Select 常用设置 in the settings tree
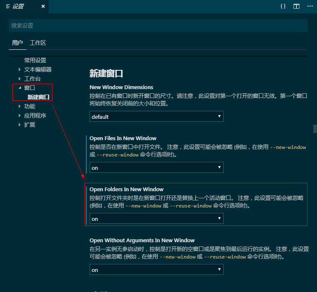317x292 pixels. click(x=35, y=60)
